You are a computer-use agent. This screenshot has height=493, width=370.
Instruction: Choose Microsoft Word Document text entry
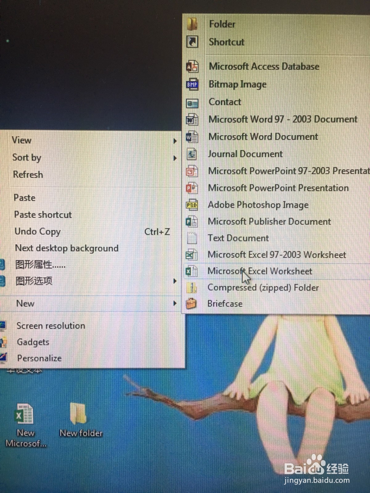click(263, 136)
